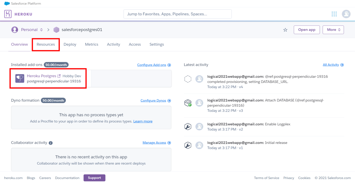This screenshot has width=355, height=184.
Task: Click the Attach DATABASE add-on icon
Action: pos(188,103)
